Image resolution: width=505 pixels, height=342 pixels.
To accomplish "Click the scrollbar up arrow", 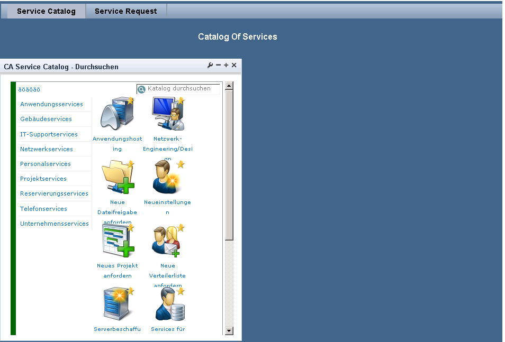I will [x=229, y=86].
